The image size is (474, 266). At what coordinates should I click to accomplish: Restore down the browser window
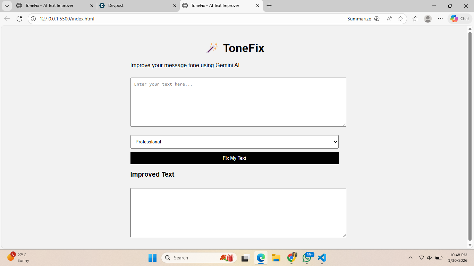tap(450, 6)
